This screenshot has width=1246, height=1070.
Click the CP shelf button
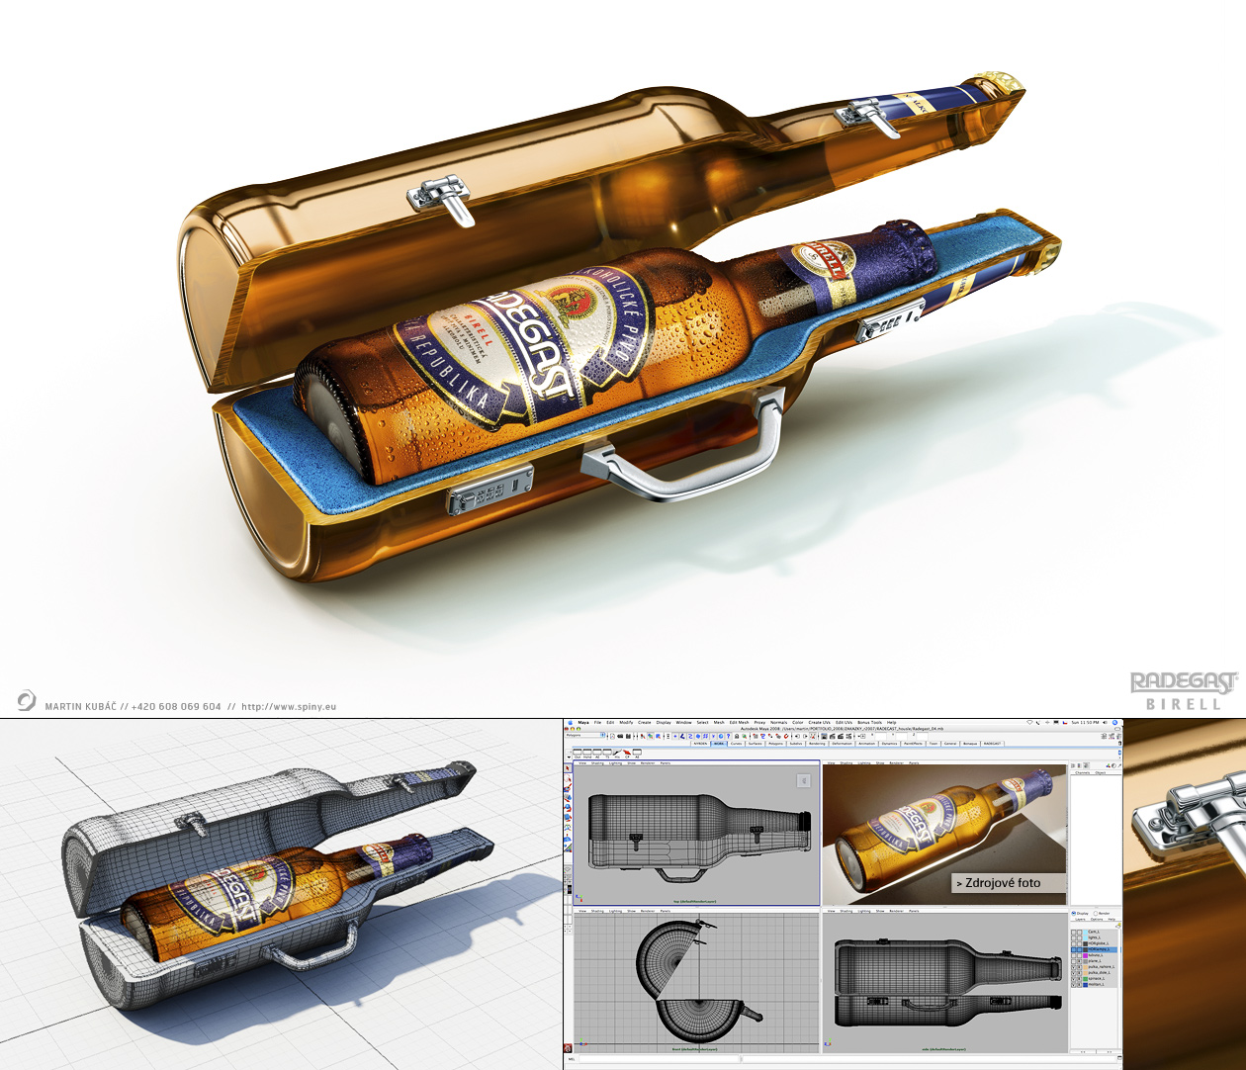pyautogui.click(x=627, y=753)
